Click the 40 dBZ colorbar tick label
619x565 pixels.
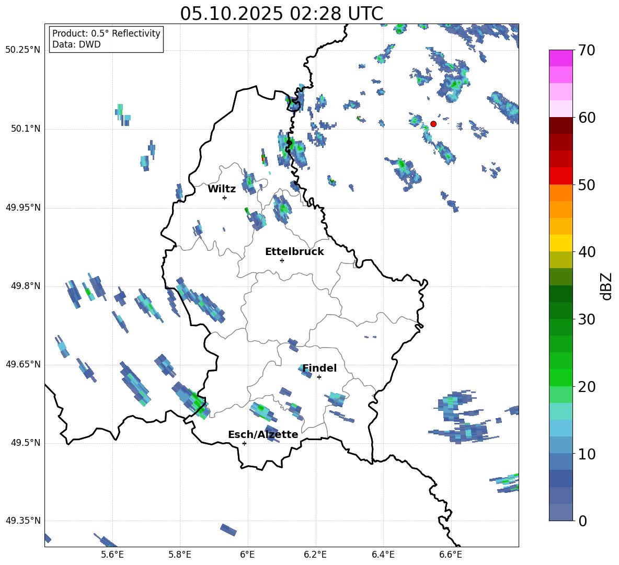(587, 252)
